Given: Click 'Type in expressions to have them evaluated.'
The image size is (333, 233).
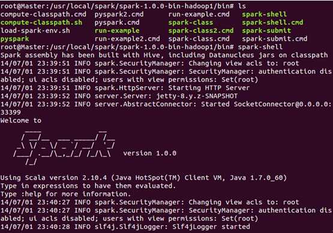Looking at the screenshot, I should (x=88, y=186).
